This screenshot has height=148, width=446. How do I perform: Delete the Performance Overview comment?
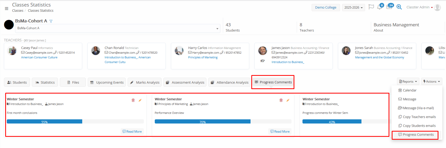pos(281,100)
